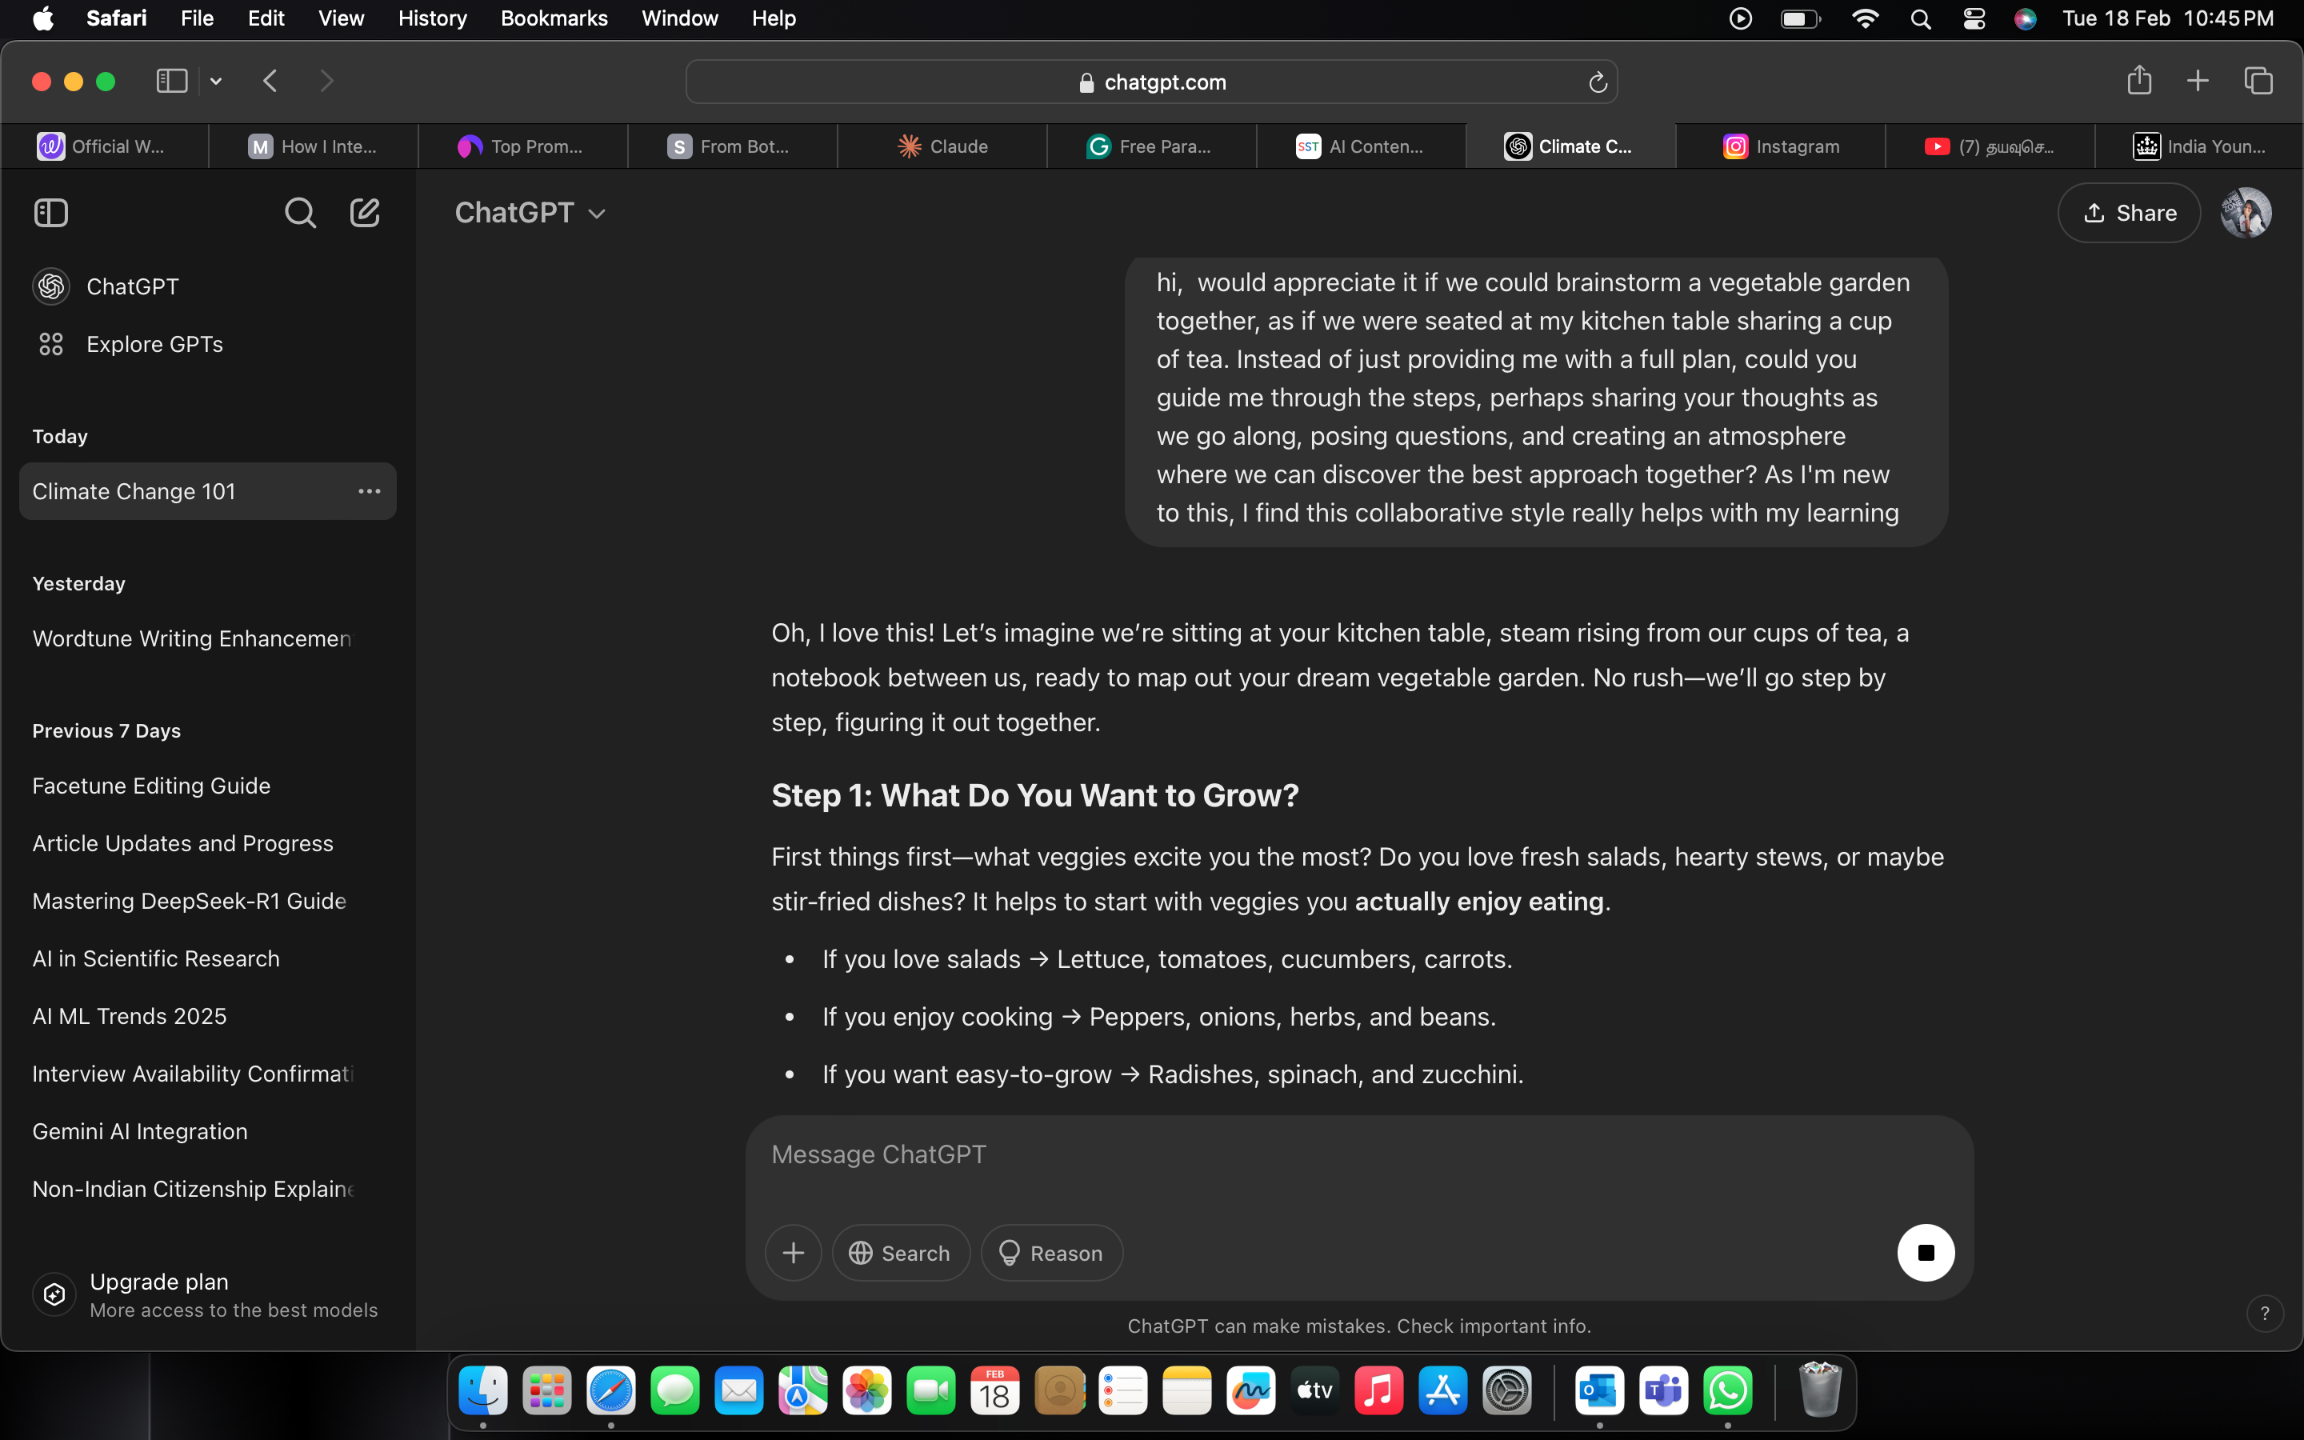The image size is (2304, 1440).
Task: Go back to previous page
Action: point(270,81)
